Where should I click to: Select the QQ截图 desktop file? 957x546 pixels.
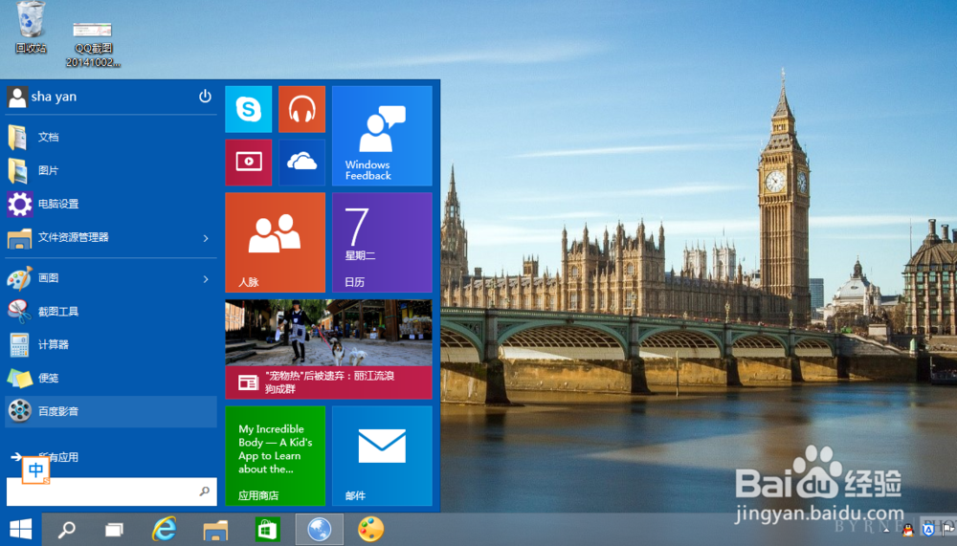click(93, 45)
